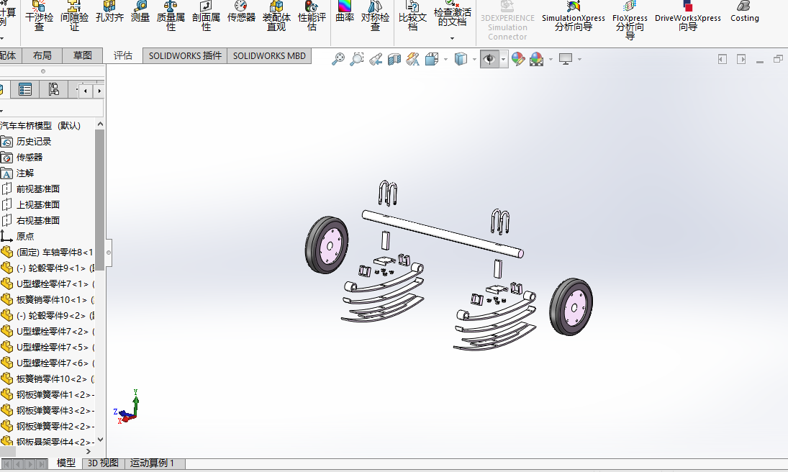The height and width of the screenshot is (472, 788).
Task: Open apply scene dropdown arrow
Action: [551, 59]
